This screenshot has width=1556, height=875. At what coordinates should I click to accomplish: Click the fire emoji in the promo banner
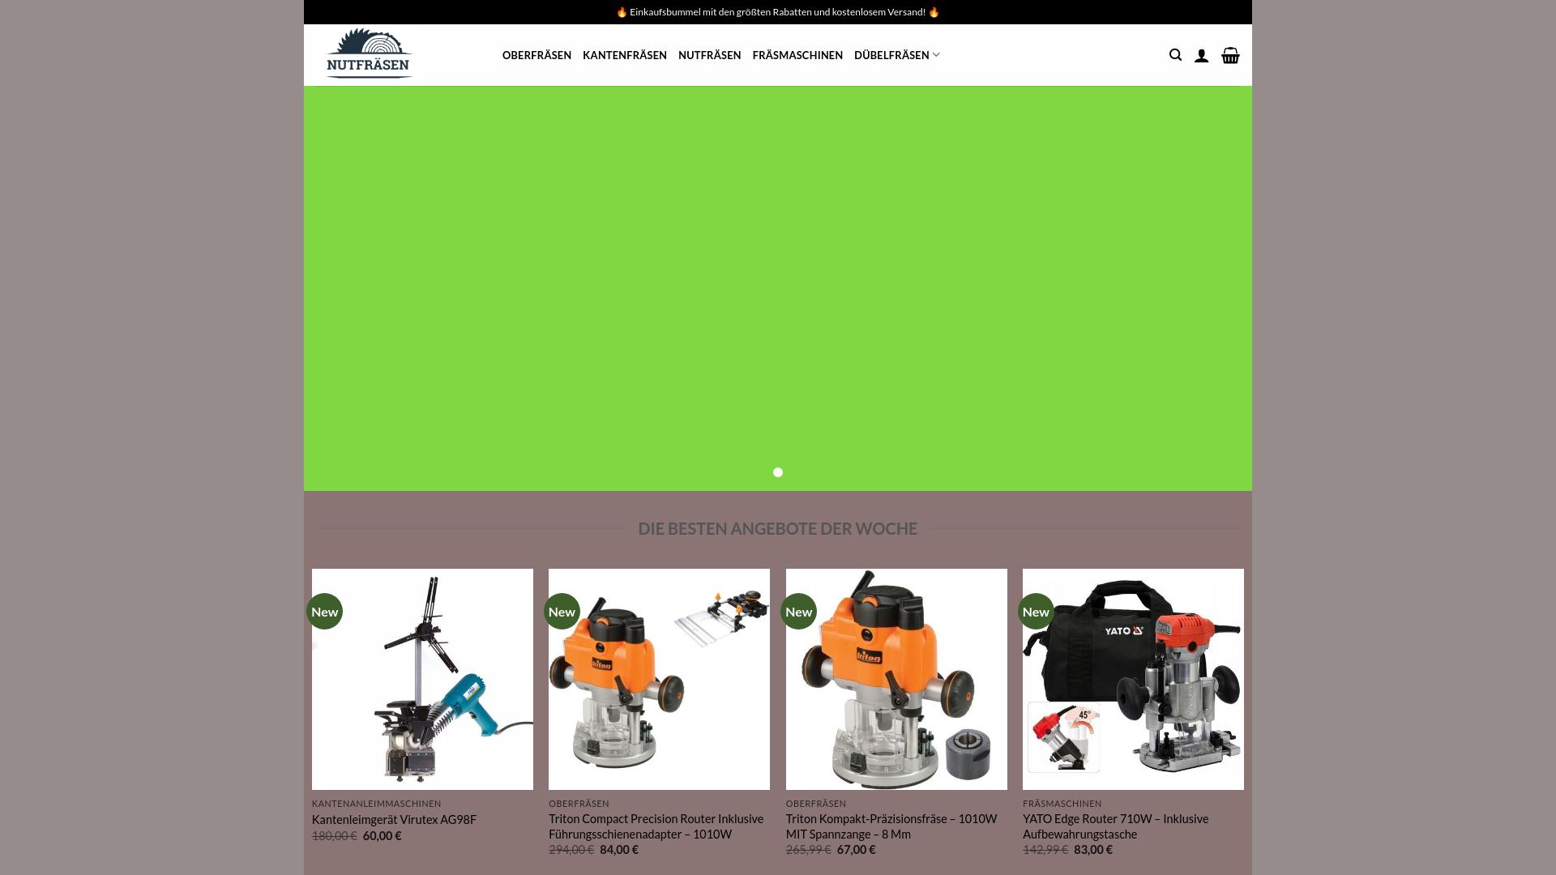coord(620,12)
